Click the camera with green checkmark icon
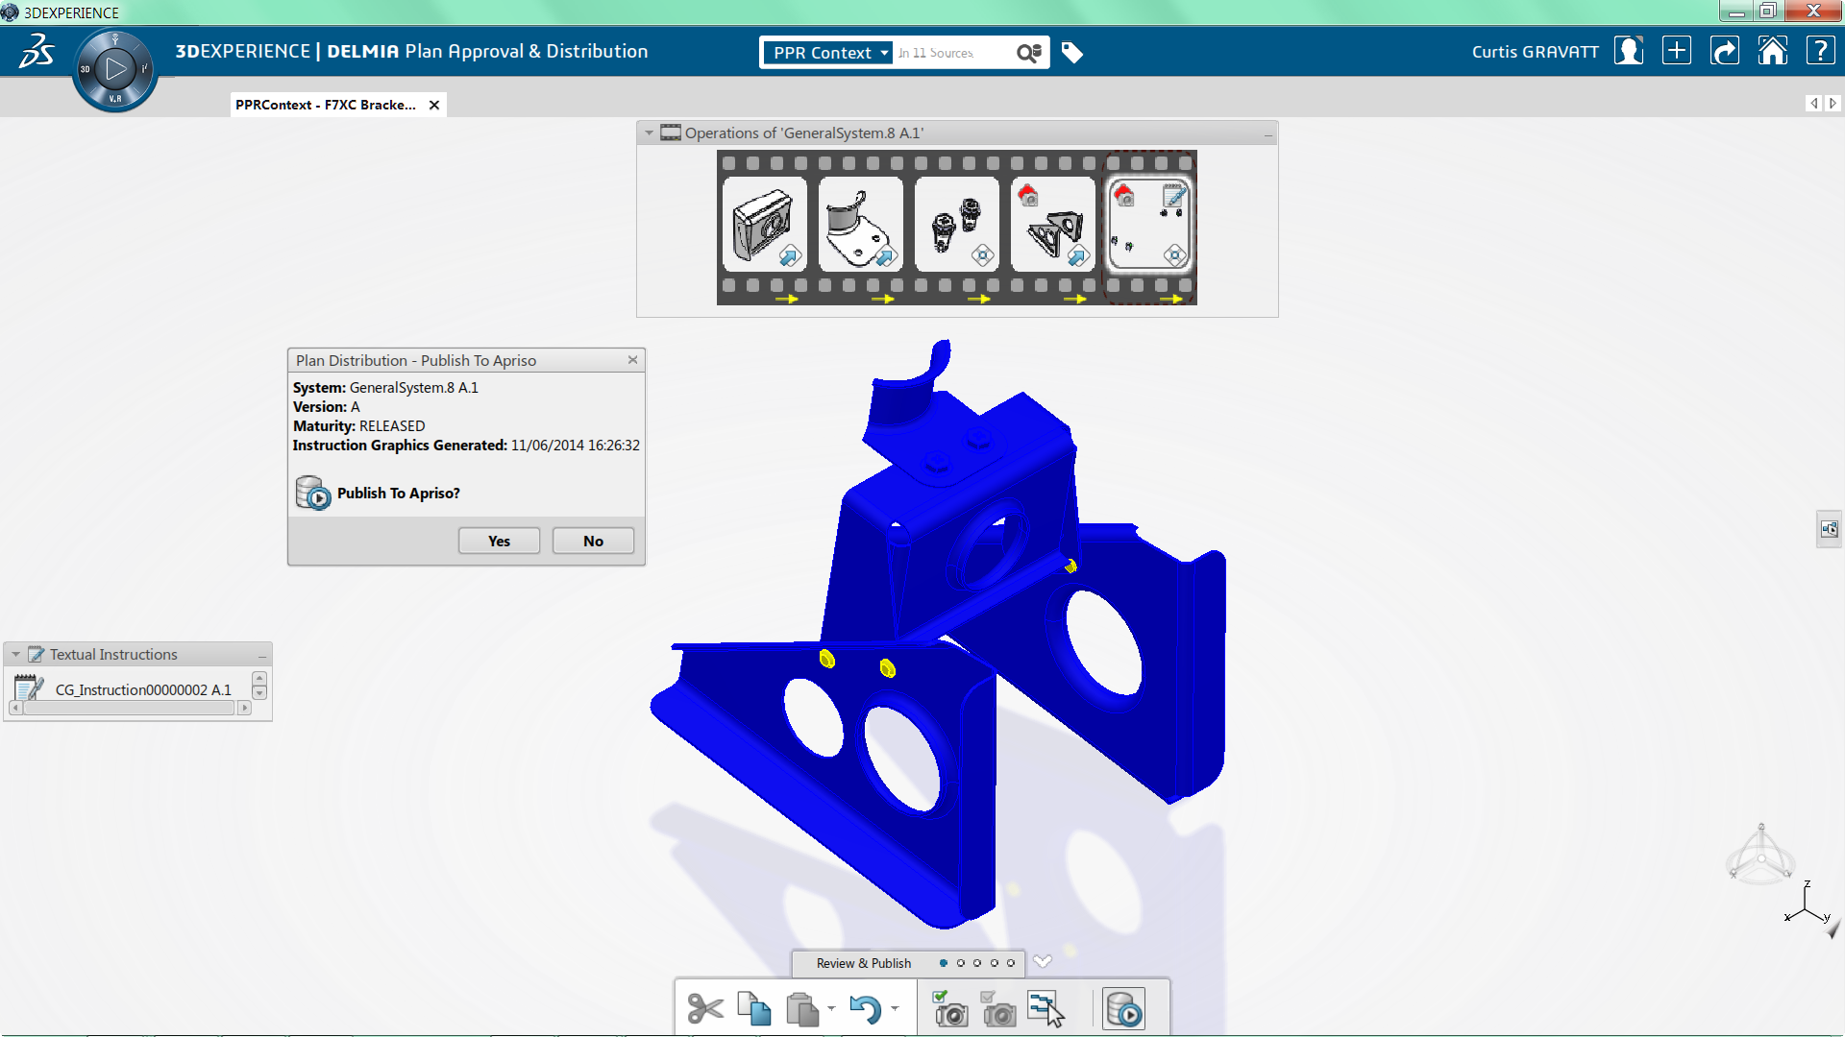 [951, 1009]
